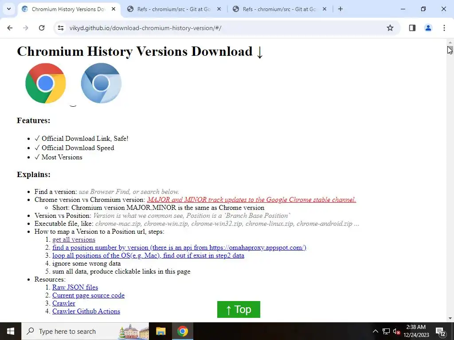Click the browser forward arrow
The image size is (454, 340).
(26, 28)
